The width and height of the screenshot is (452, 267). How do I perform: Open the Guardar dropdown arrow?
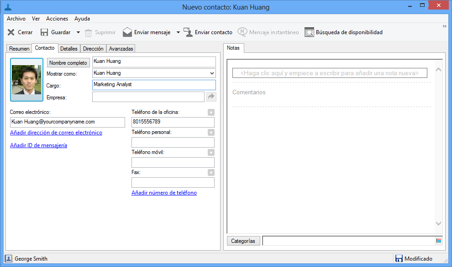point(78,32)
